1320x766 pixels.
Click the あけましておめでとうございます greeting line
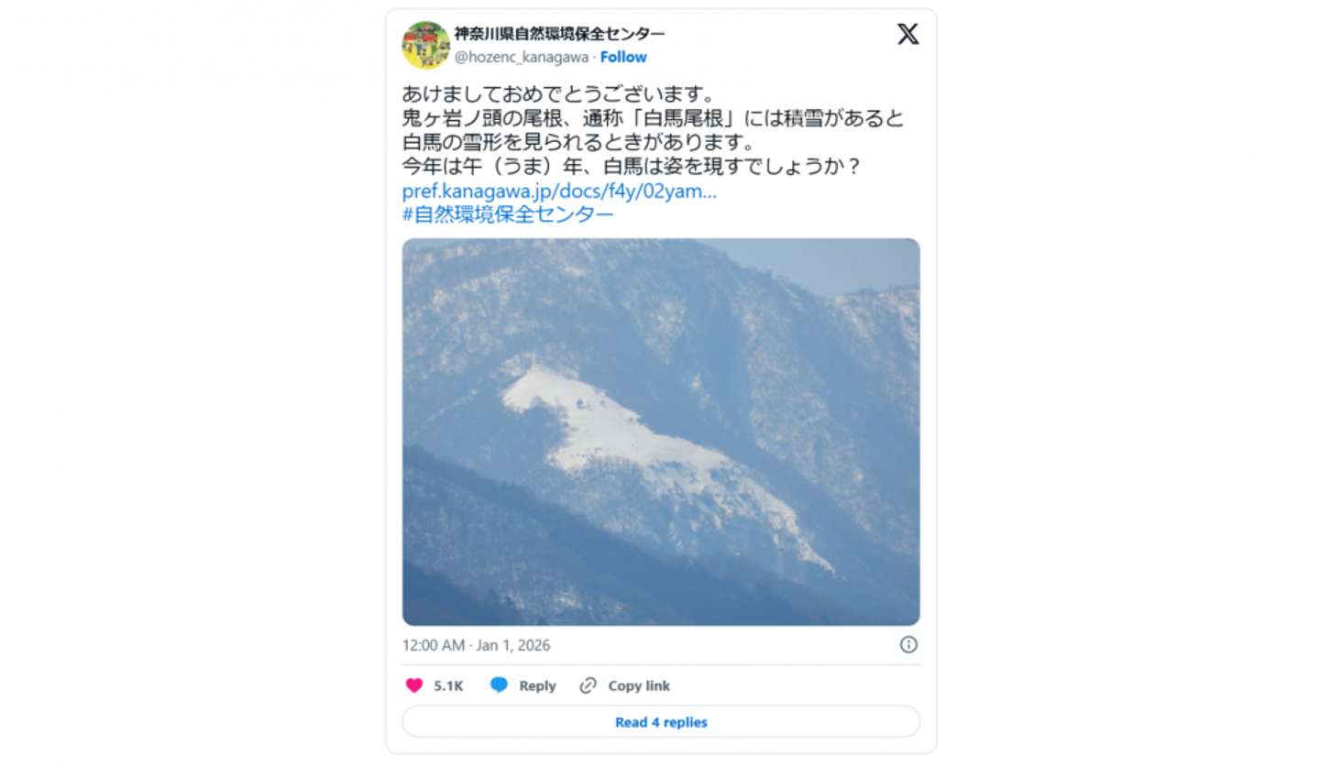pos(557,94)
